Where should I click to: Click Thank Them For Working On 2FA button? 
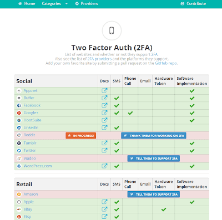[x=154, y=136]
